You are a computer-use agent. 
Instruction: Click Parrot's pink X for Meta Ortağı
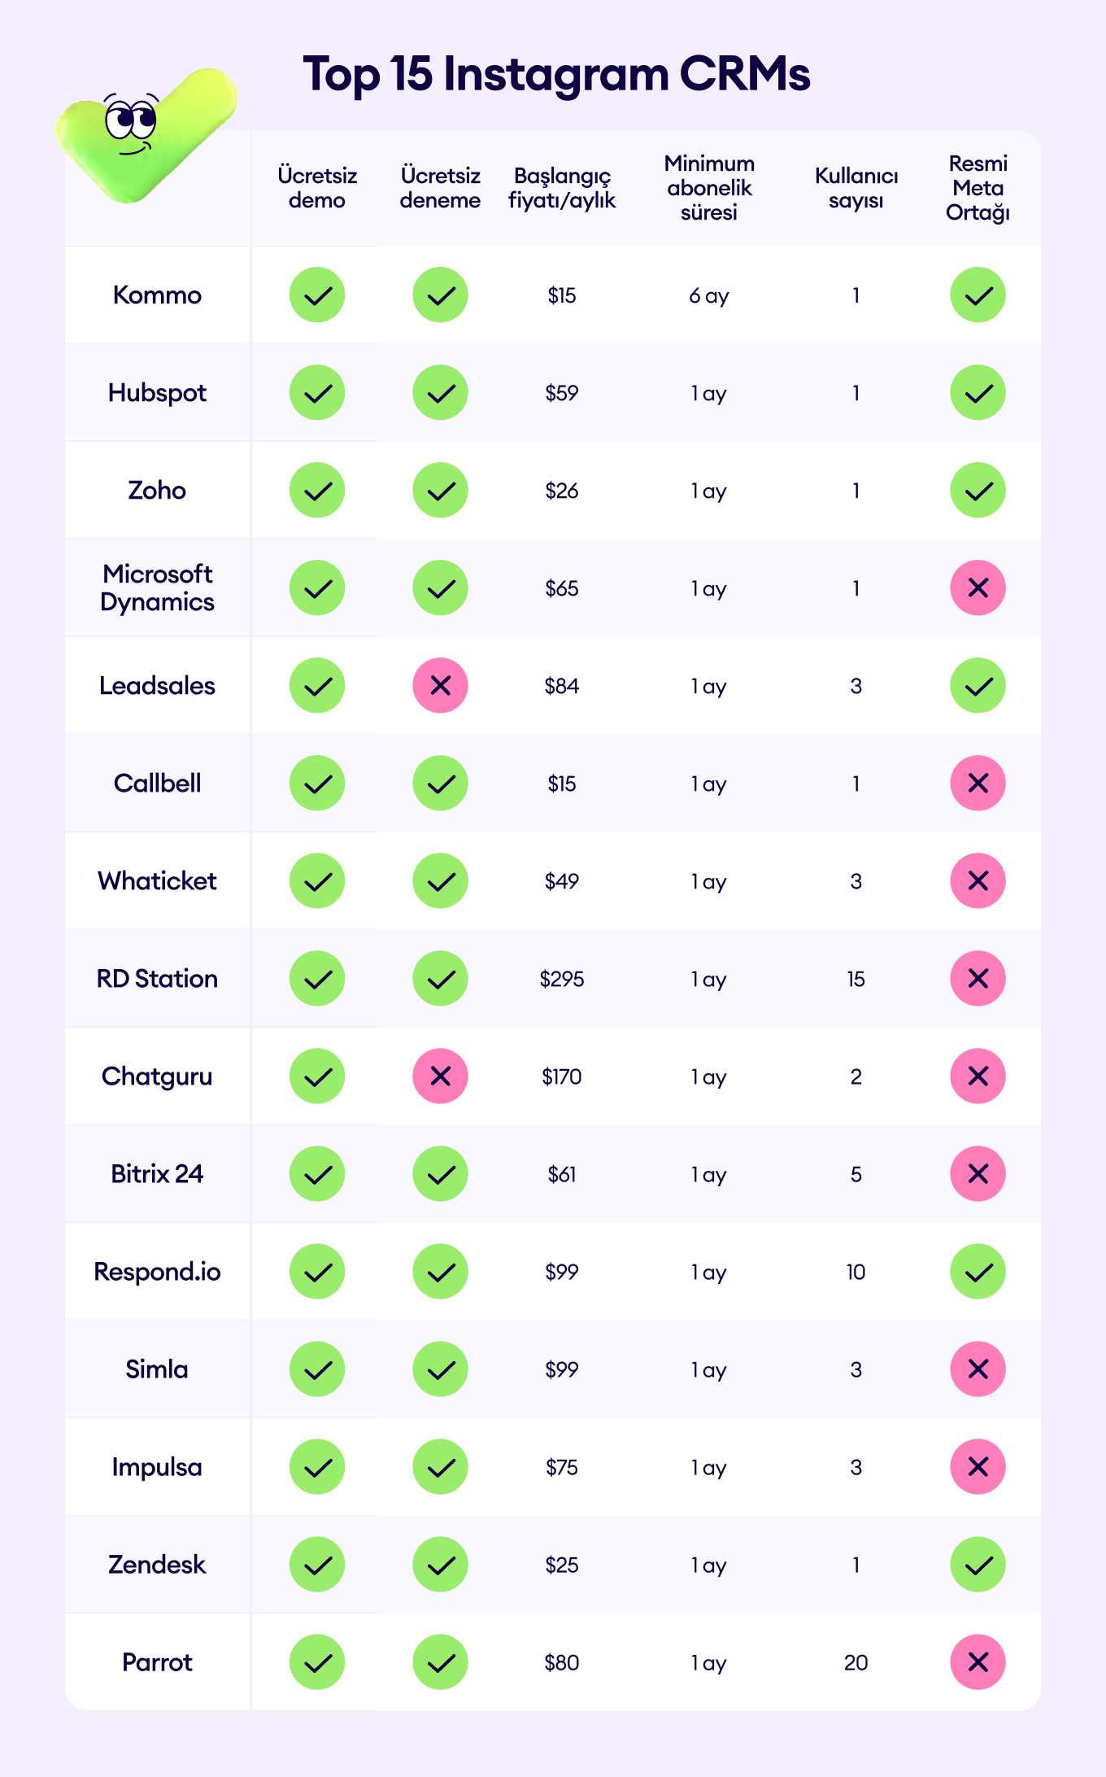(978, 1661)
